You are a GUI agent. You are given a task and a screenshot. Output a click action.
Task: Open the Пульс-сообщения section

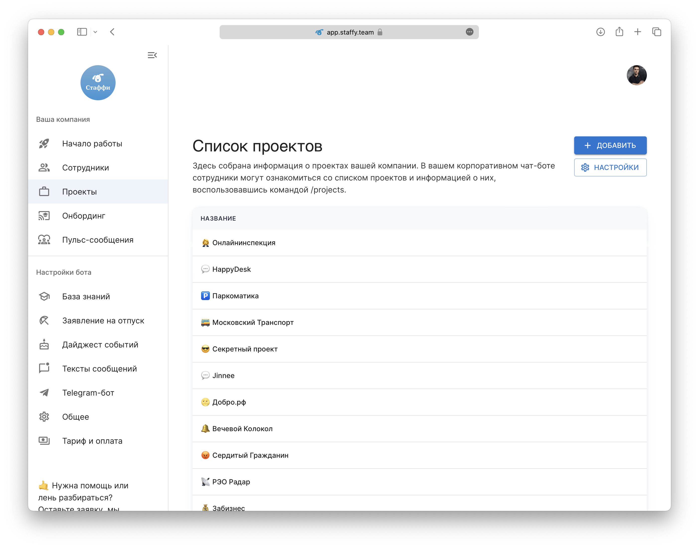tap(98, 240)
